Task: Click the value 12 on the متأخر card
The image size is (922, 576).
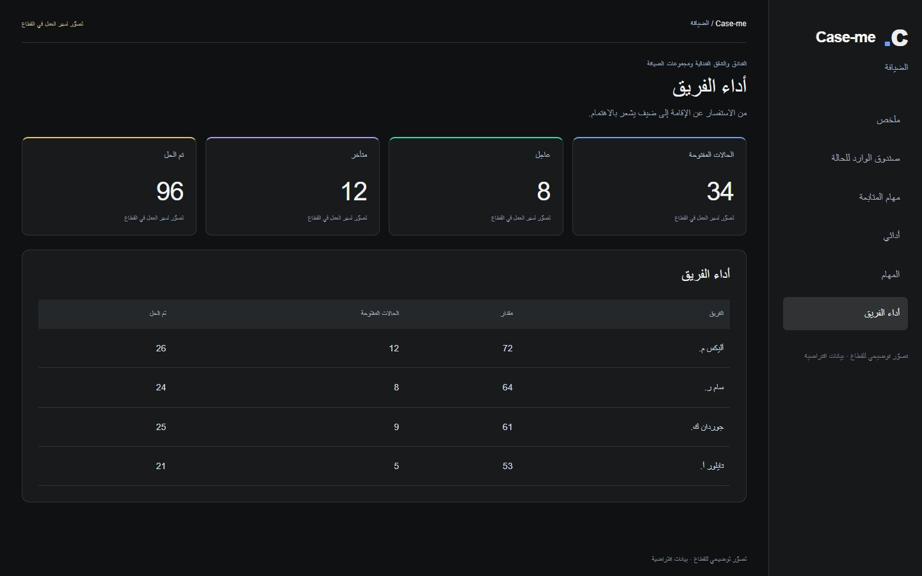Action: tap(353, 191)
